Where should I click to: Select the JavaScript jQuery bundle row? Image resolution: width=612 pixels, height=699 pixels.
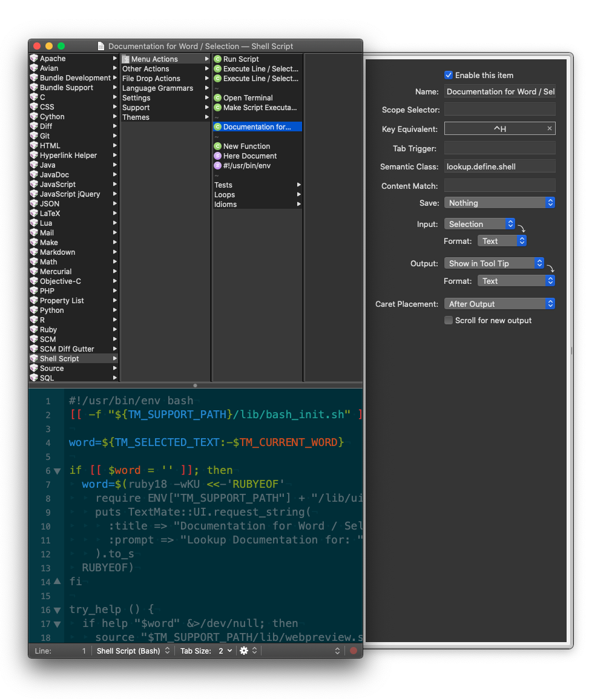coord(74,194)
